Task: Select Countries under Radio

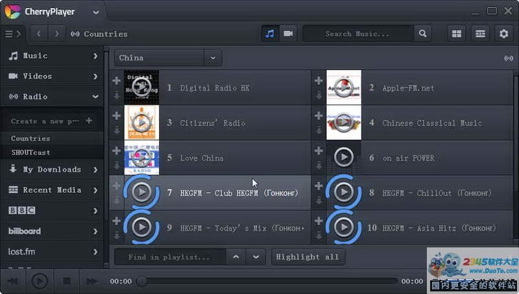Action: click(x=30, y=138)
